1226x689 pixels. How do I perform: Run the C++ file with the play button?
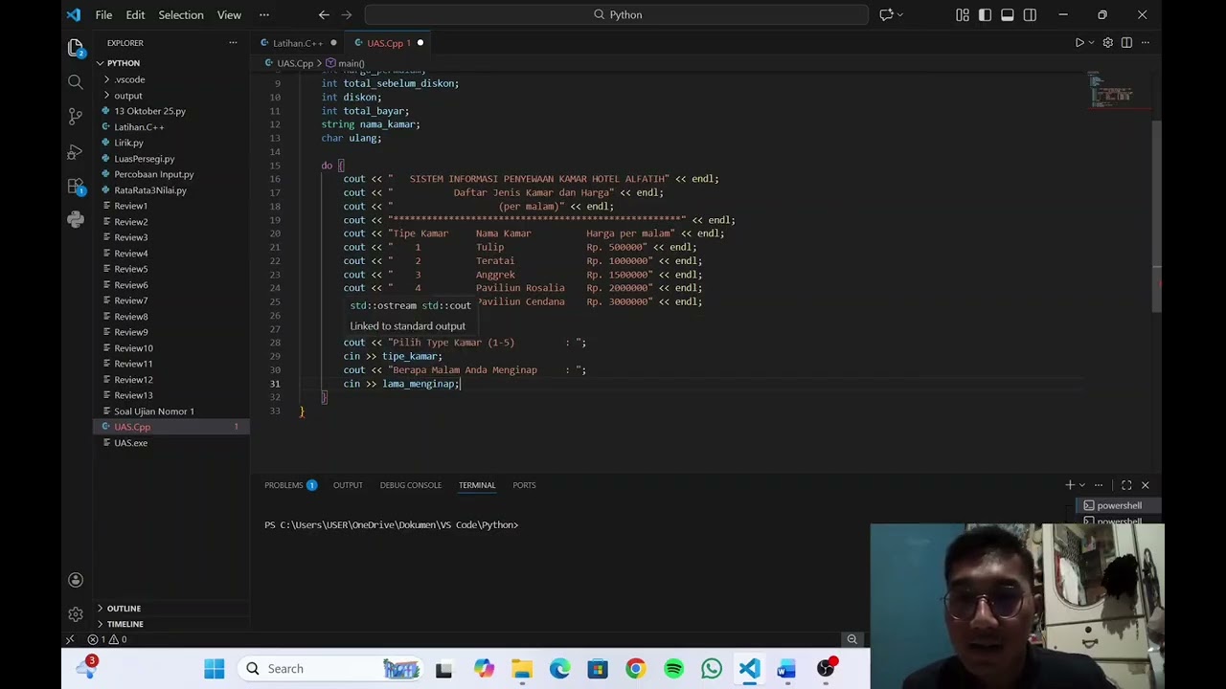tap(1078, 43)
